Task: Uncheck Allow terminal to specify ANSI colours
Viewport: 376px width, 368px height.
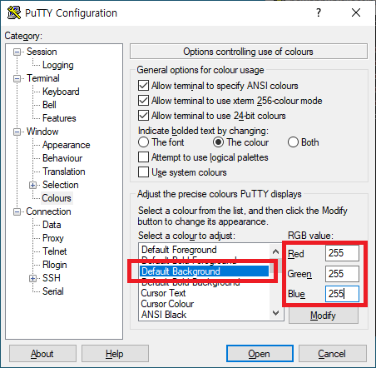Action: click(143, 86)
